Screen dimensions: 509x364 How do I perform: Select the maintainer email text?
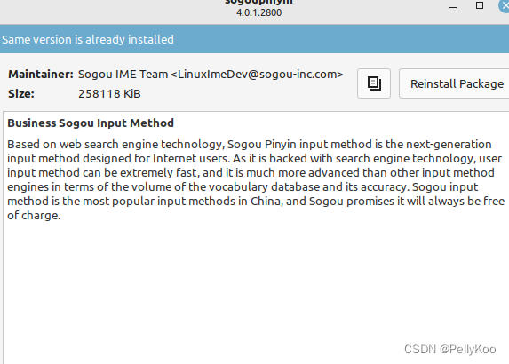pyautogui.click(x=257, y=75)
